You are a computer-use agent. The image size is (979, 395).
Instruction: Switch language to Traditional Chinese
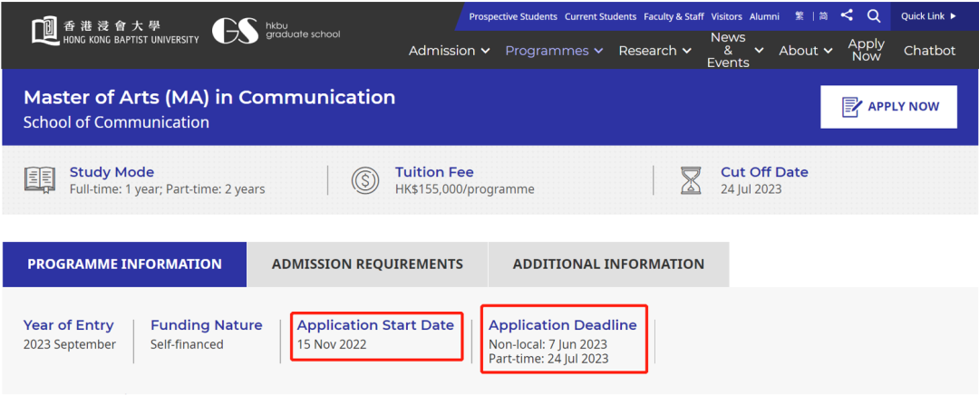click(800, 16)
